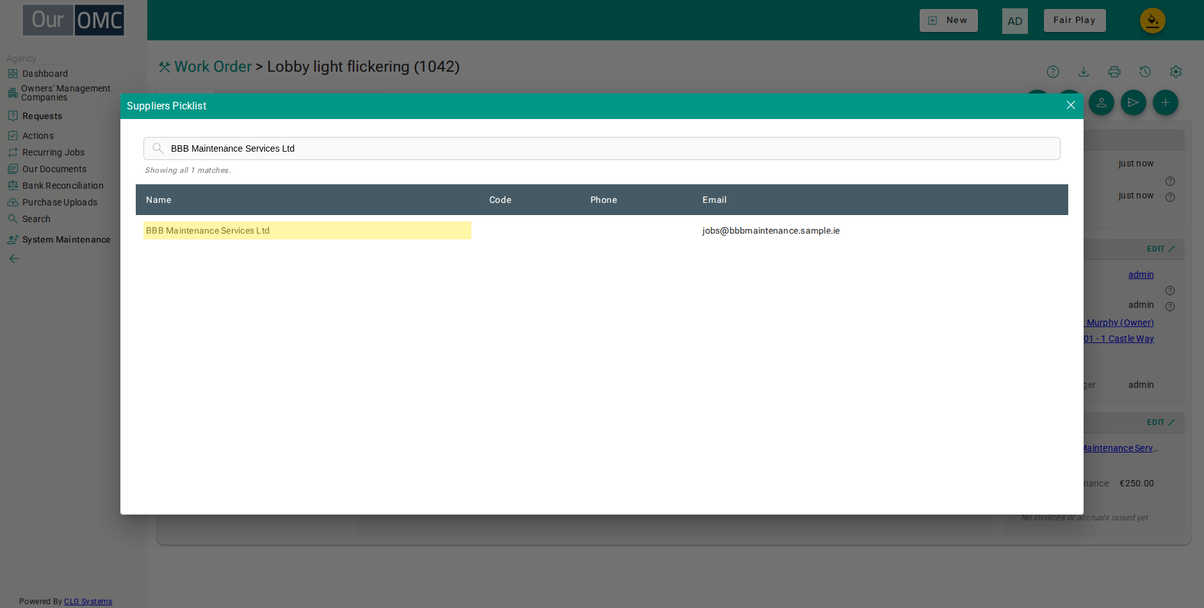
Task: Click the plus round add button
Action: click(1166, 102)
